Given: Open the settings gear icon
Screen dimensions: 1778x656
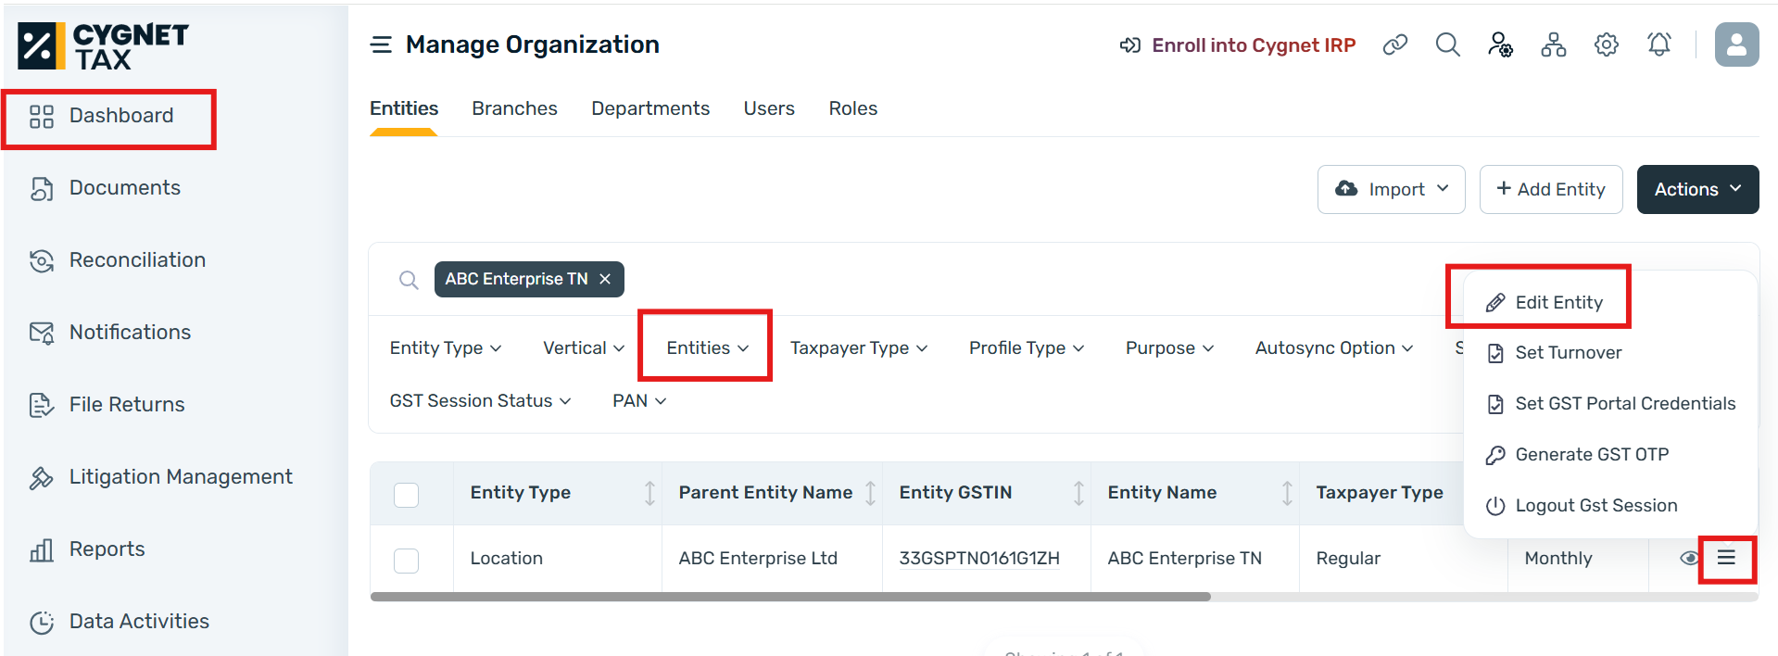Looking at the screenshot, I should coord(1606,44).
